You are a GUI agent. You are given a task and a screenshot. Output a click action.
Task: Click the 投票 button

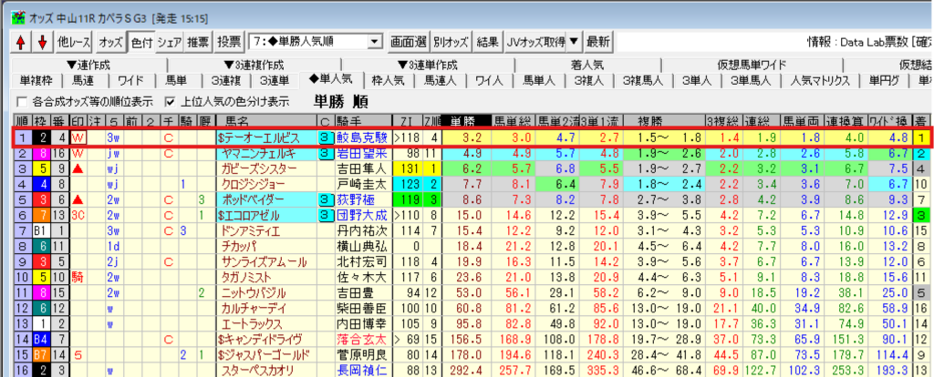[230, 42]
